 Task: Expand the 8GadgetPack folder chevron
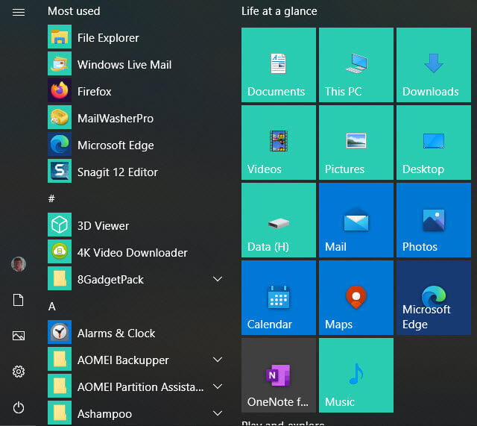click(218, 279)
